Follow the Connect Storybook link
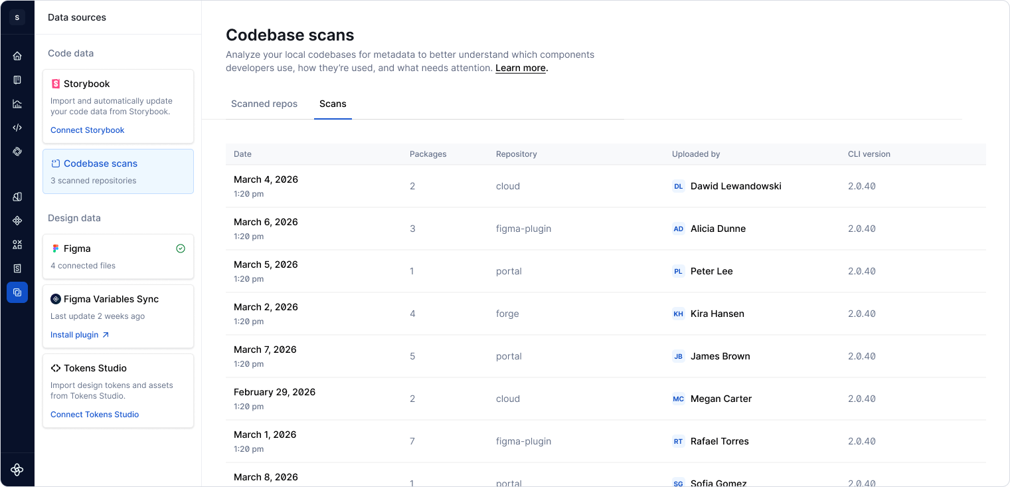This screenshot has width=1010, height=487. [x=88, y=130]
